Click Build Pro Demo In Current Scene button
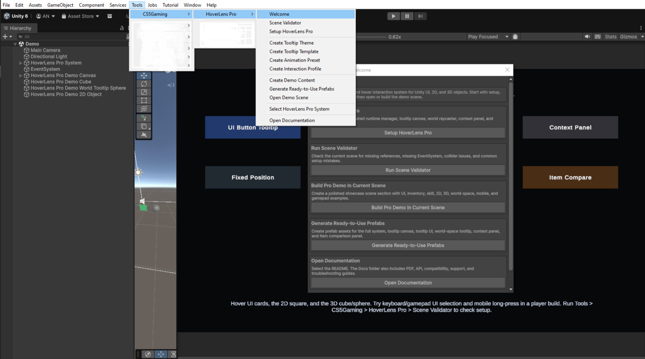This screenshot has height=359, width=645. point(408,208)
